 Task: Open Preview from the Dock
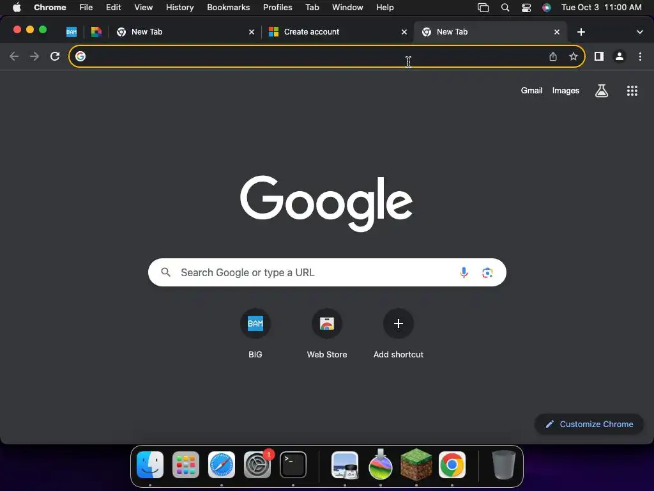[345, 465]
